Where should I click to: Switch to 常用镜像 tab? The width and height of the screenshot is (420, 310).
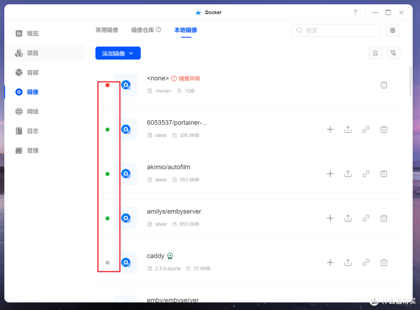pyautogui.click(x=107, y=30)
